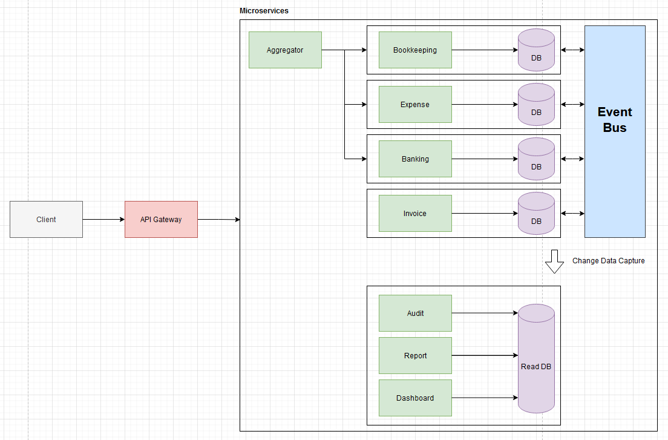Viewport: 668px width, 440px height.
Task: Select the Change Data Capture down arrow
Action: [554, 261]
